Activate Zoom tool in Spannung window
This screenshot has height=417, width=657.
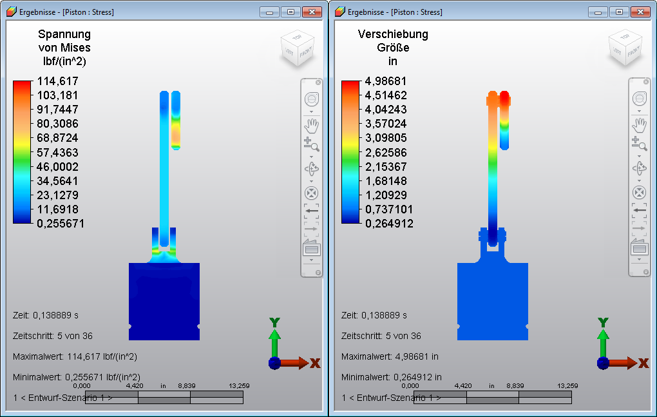click(x=311, y=144)
